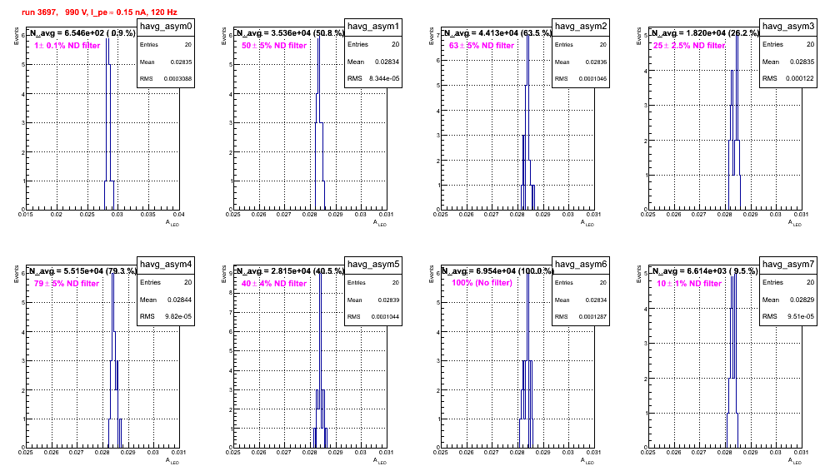Click RMS value 9.82e-05 in havg_asym4 box

pos(178,317)
